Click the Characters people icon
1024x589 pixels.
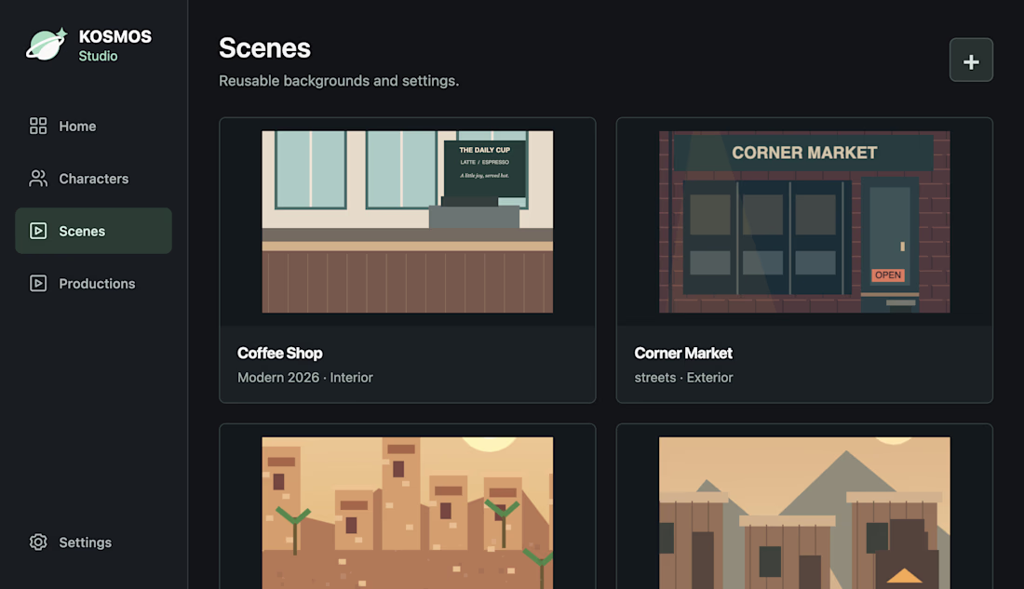click(x=38, y=179)
